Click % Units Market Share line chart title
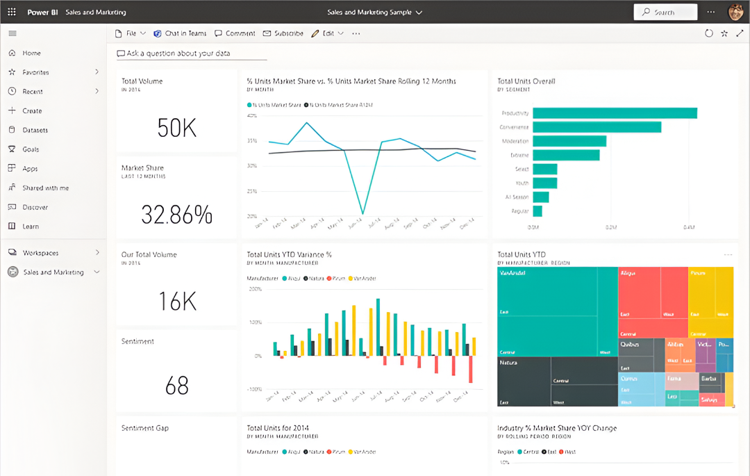 (351, 81)
